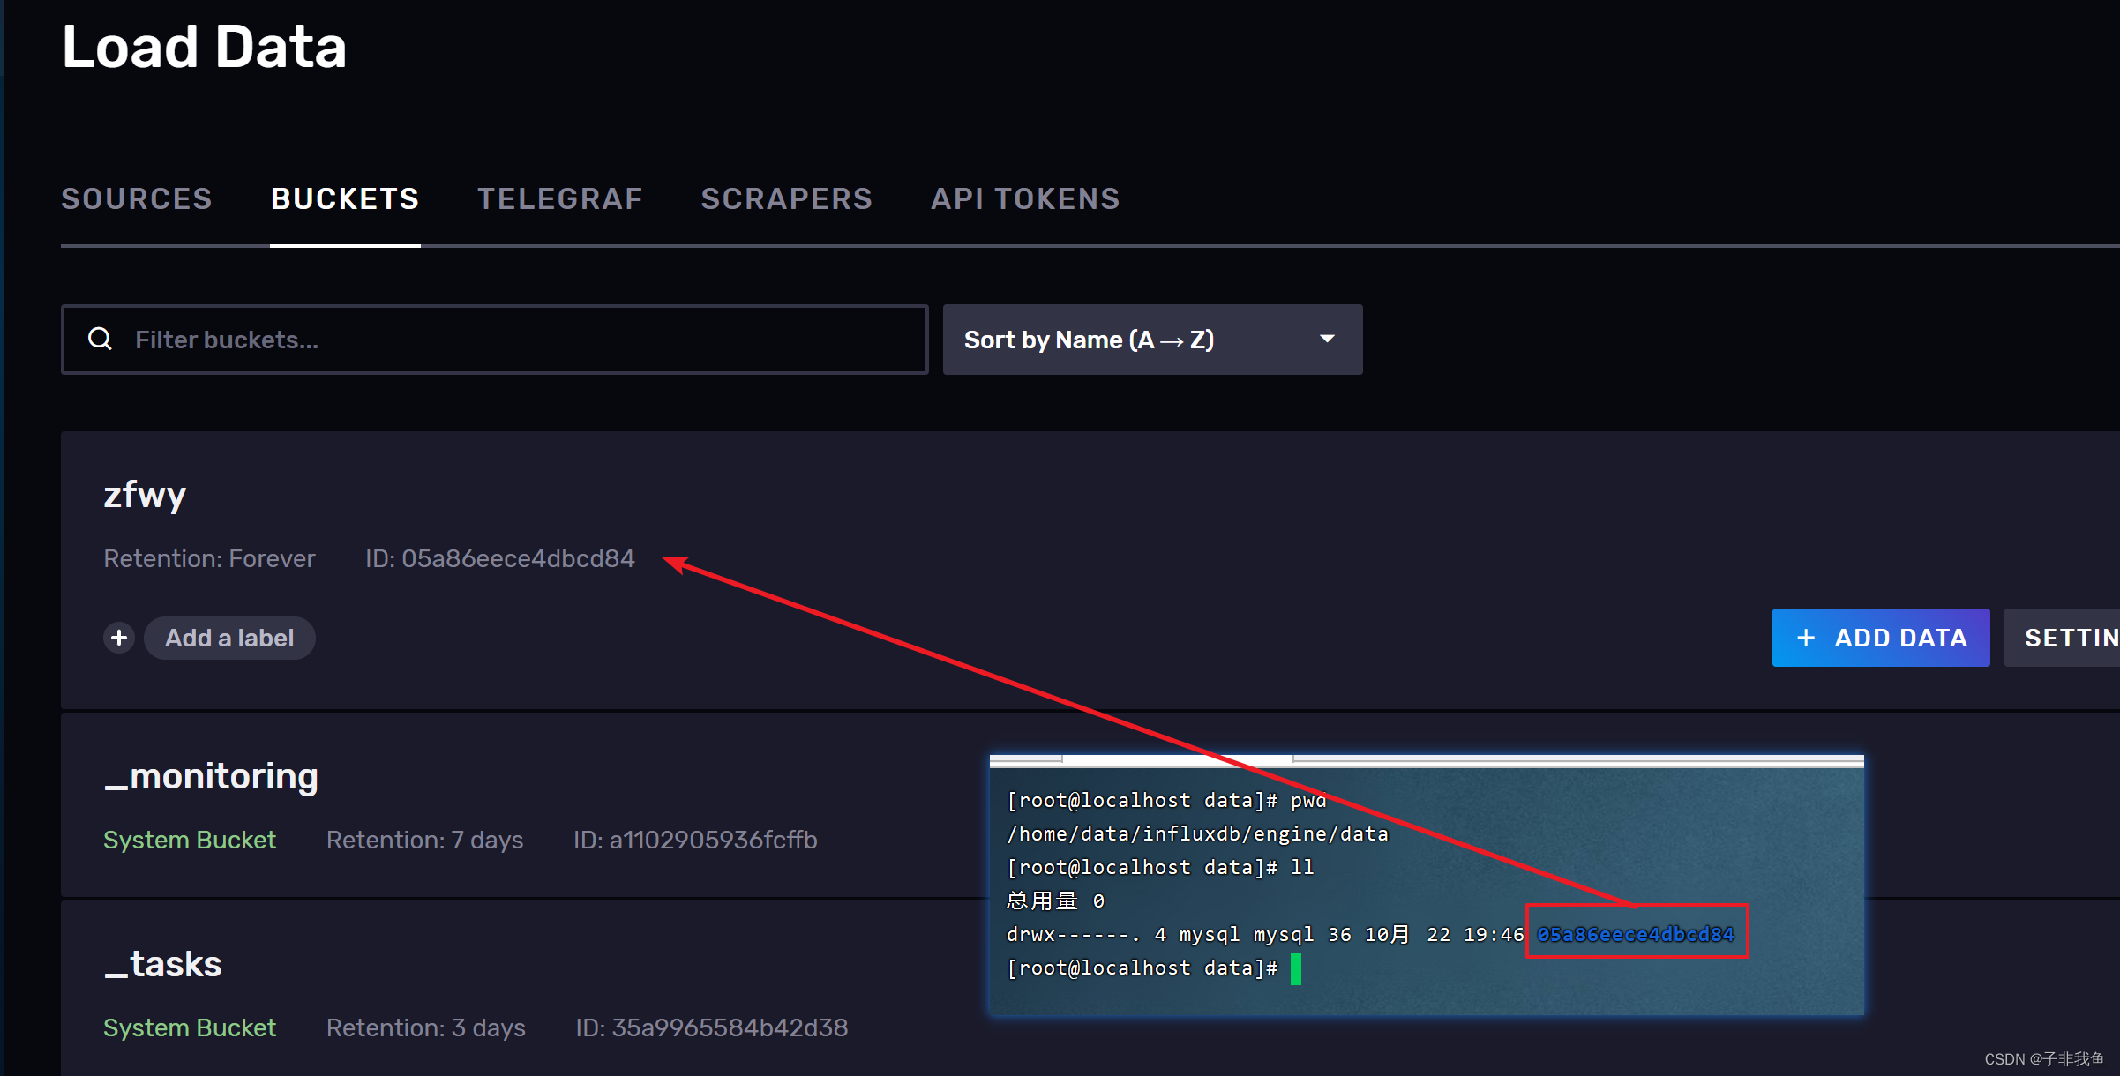Open the API TOKENS tab
The width and height of the screenshot is (2120, 1076).
1025,199
